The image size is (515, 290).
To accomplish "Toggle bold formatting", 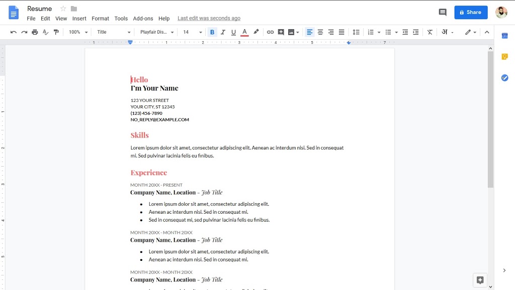I will click(212, 32).
